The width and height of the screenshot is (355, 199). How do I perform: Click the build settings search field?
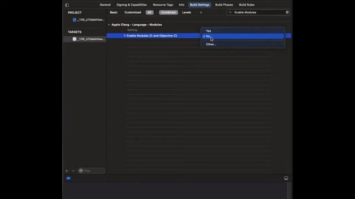(258, 12)
